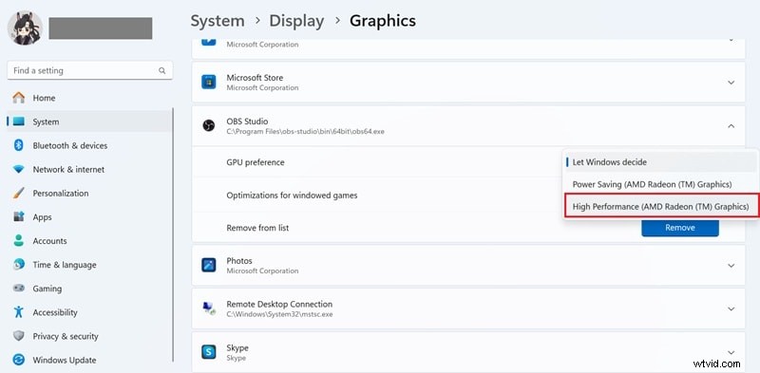Click the System monitor icon

[18, 121]
